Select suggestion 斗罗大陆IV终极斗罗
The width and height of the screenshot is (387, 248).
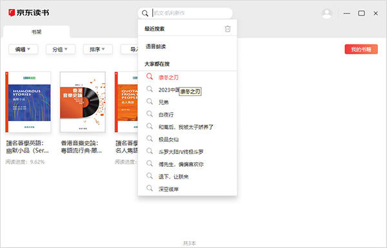tap(181, 152)
